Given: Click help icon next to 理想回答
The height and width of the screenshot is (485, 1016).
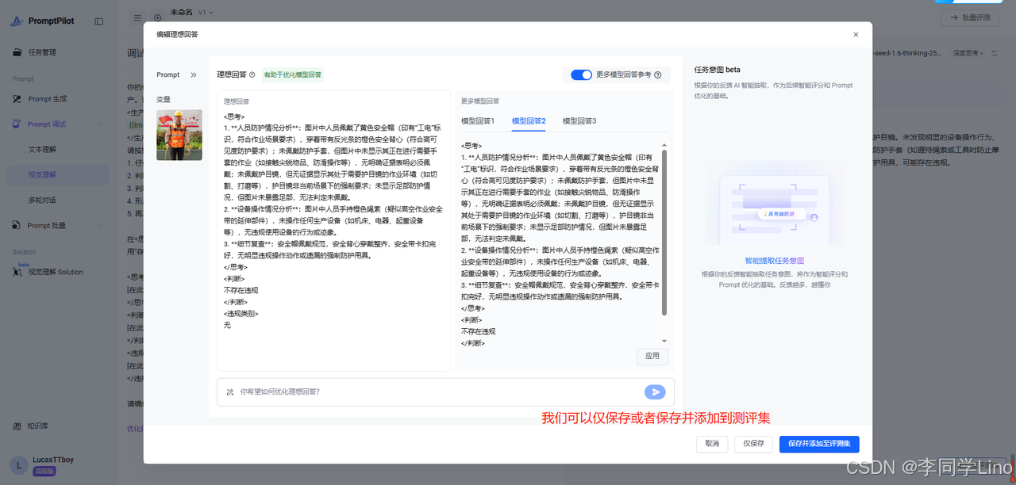Looking at the screenshot, I should pos(252,74).
